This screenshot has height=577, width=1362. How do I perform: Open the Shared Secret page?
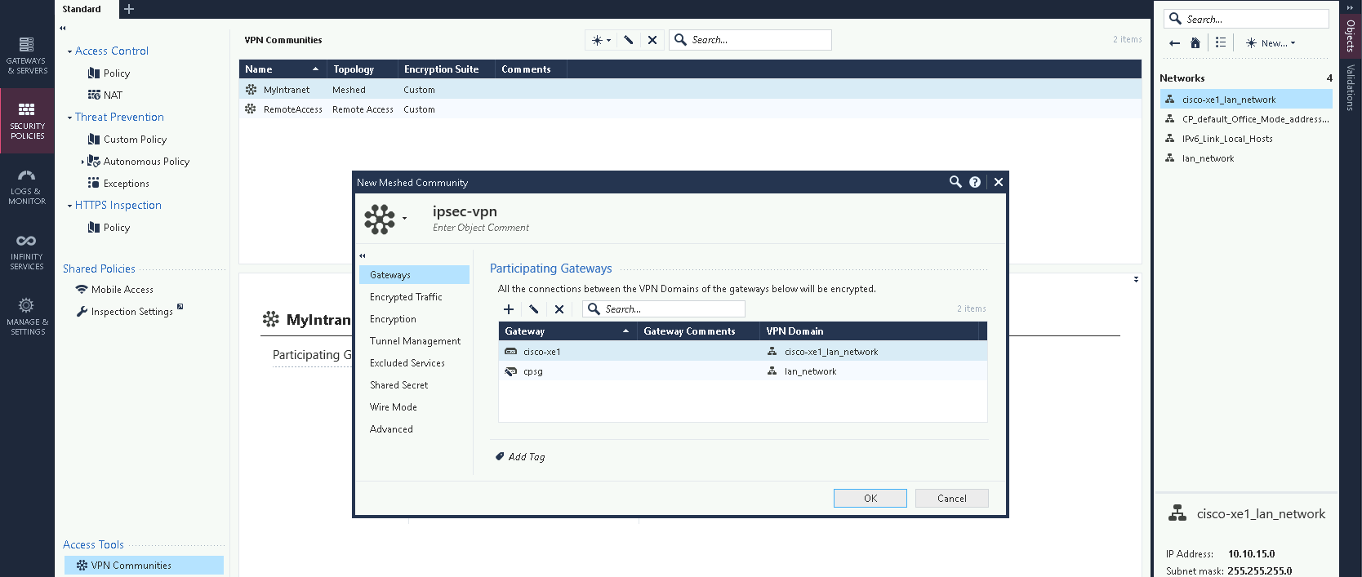(398, 385)
